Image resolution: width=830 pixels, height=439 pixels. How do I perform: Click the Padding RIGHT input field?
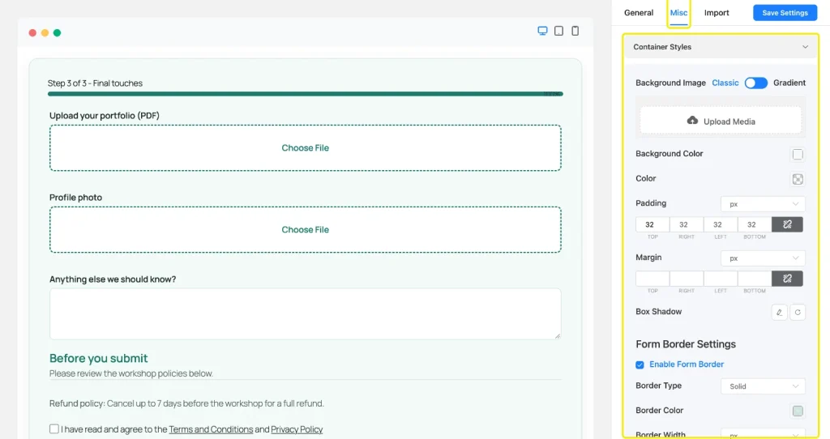pyautogui.click(x=687, y=224)
